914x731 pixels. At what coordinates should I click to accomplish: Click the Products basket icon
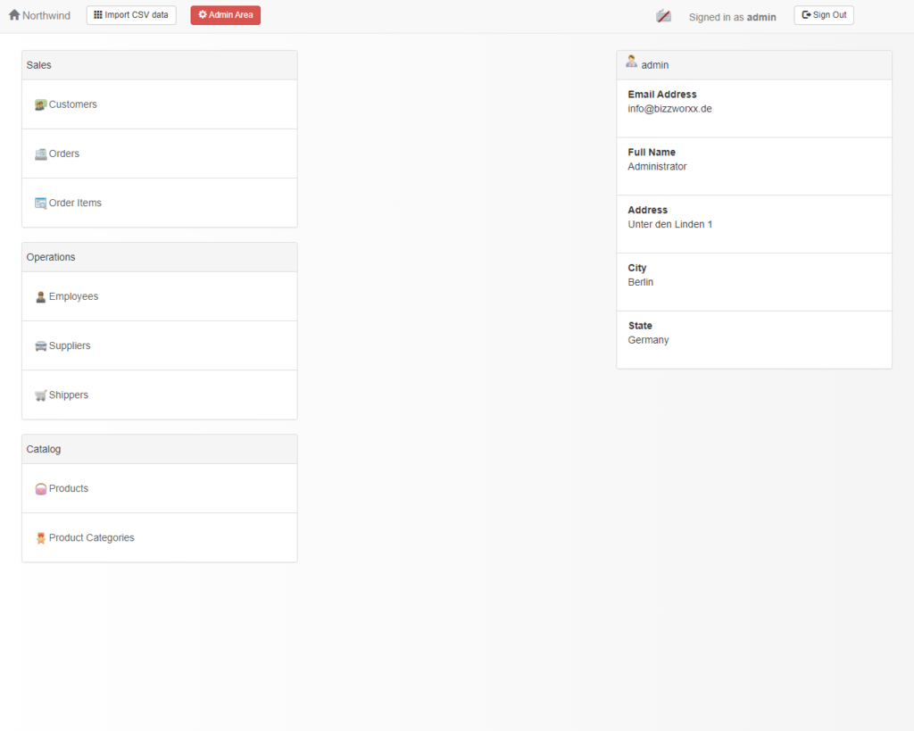click(x=40, y=489)
